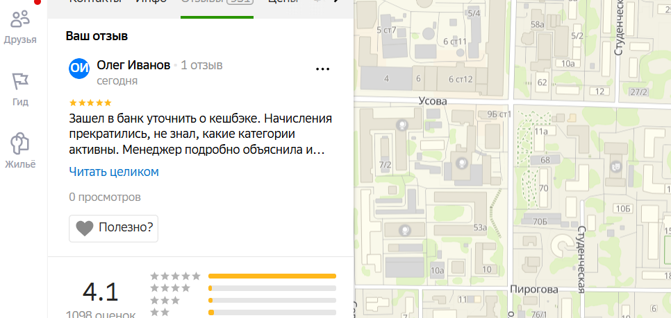
Task: Click building 6 ст12 on the map
Action: tap(461, 79)
